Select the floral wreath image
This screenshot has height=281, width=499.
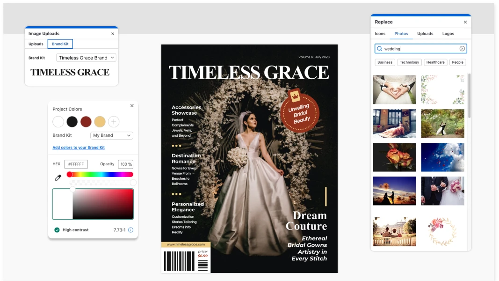(443, 232)
